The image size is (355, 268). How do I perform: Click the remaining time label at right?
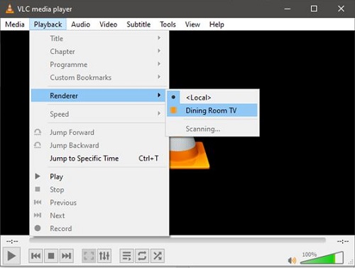click(x=343, y=242)
